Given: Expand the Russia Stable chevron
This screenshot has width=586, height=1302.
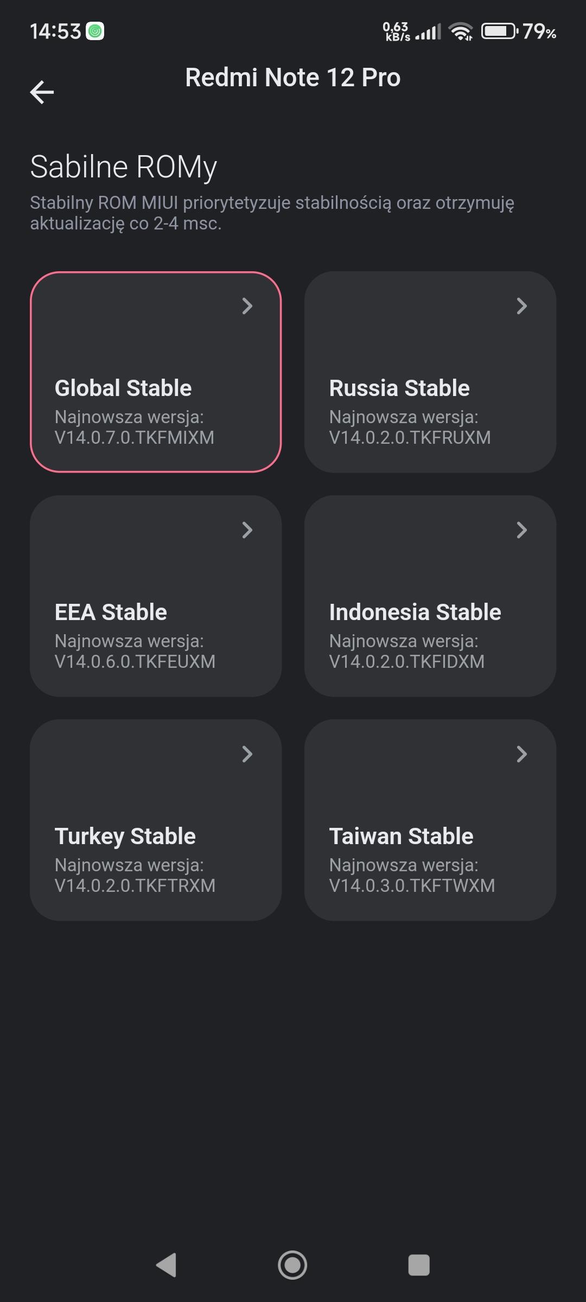Looking at the screenshot, I should 521,306.
